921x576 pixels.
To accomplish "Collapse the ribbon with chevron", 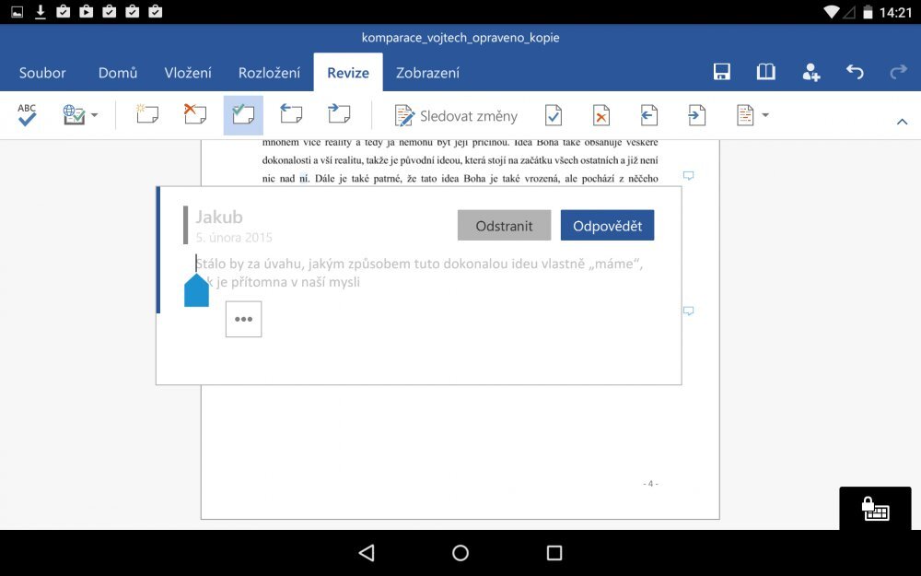I will [902, 122].
